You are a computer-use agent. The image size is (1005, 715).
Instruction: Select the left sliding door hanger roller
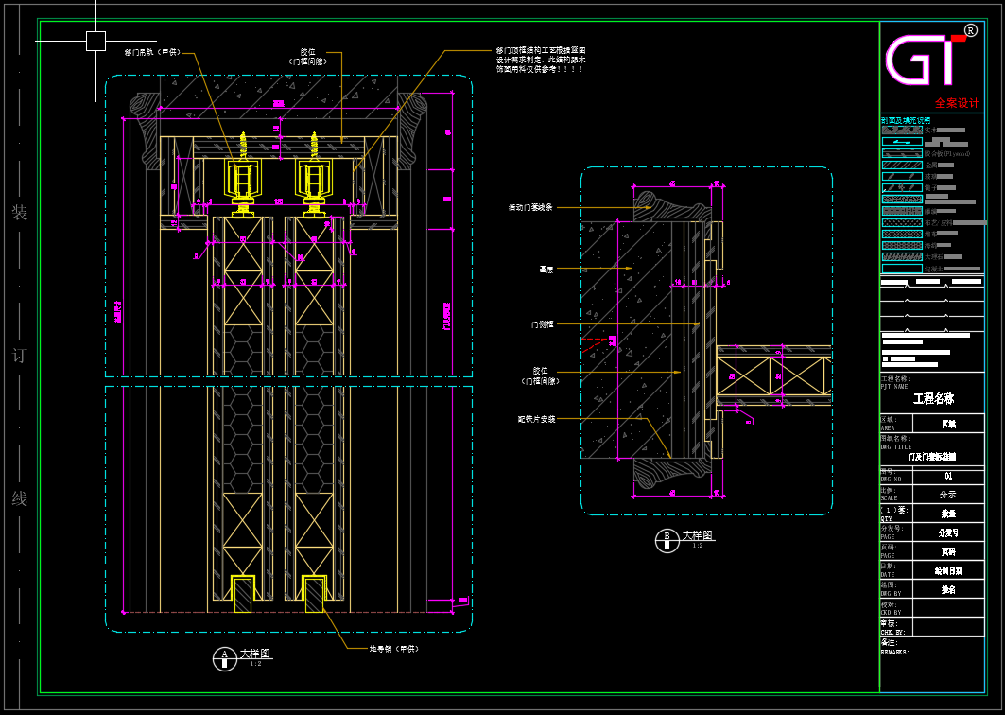pos(244,180)
